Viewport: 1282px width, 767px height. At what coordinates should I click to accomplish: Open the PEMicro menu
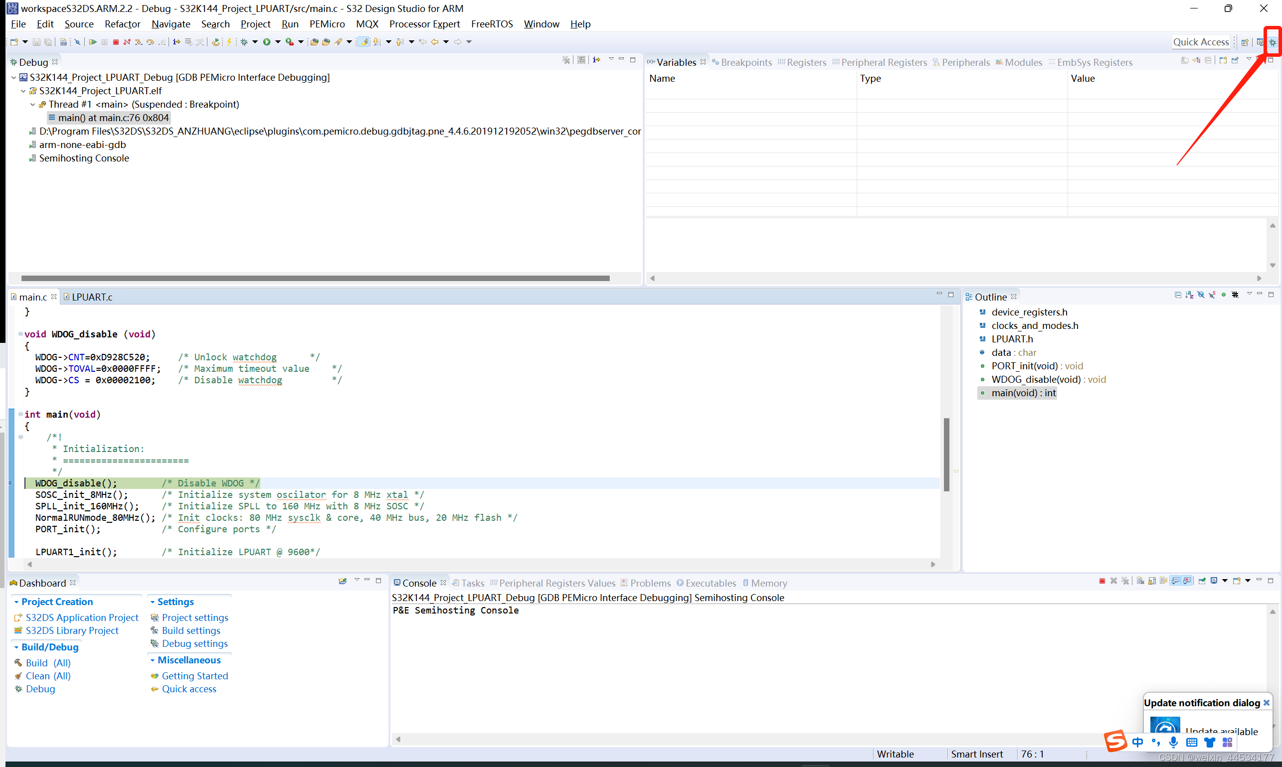(327, 24)
